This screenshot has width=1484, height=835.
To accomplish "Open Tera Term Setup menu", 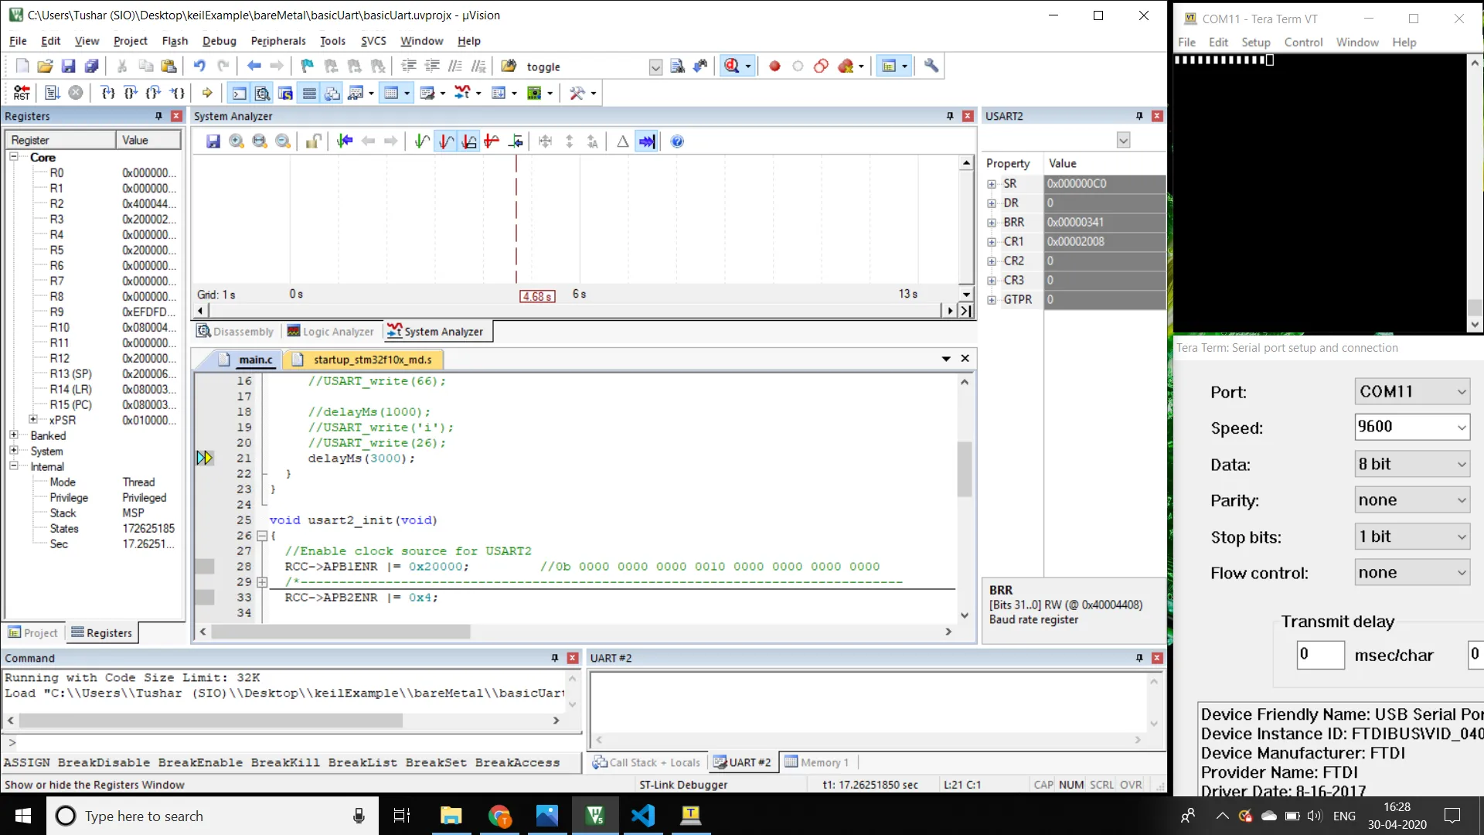I will coord(1255,43).
